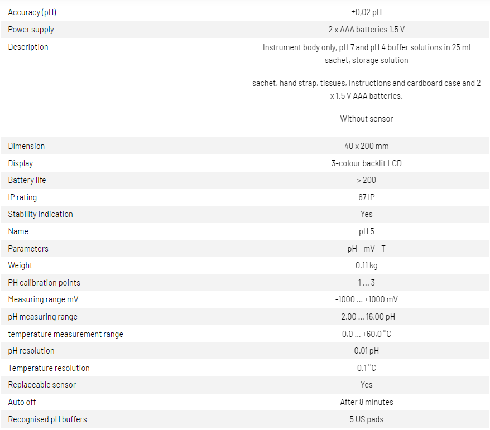Click the Description row label
The width and height of the screenshot is (490, 430).
28,47
